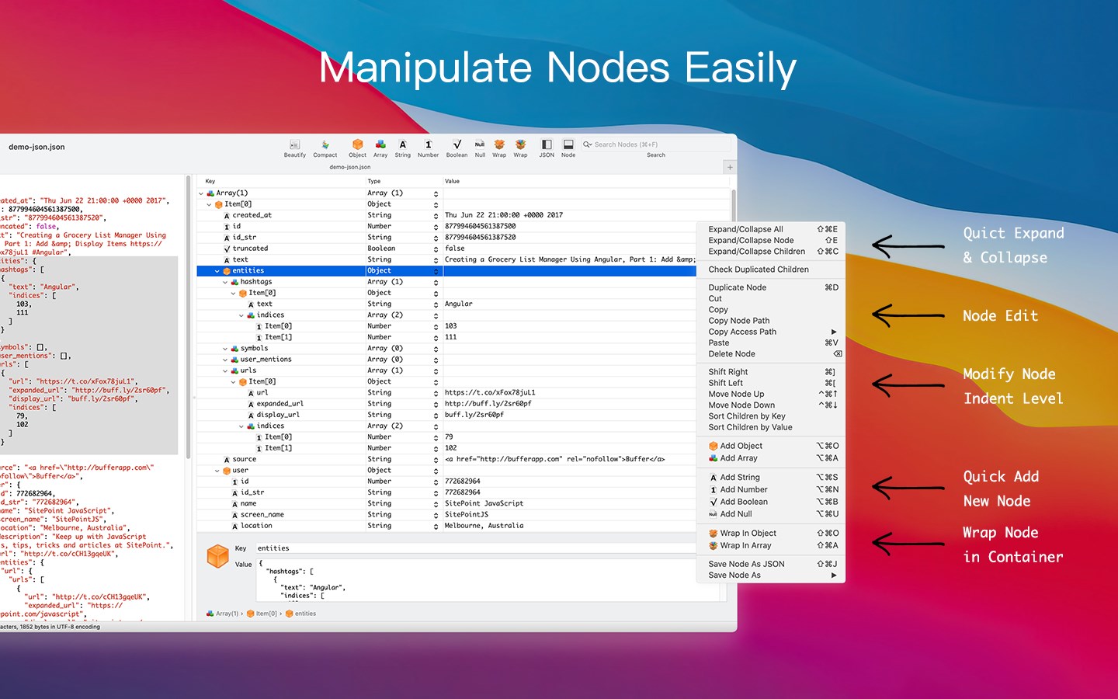This screenshot has height=699, width=1118.
Task: Click boolean icon of truncated row
Action: coord(227,249)
